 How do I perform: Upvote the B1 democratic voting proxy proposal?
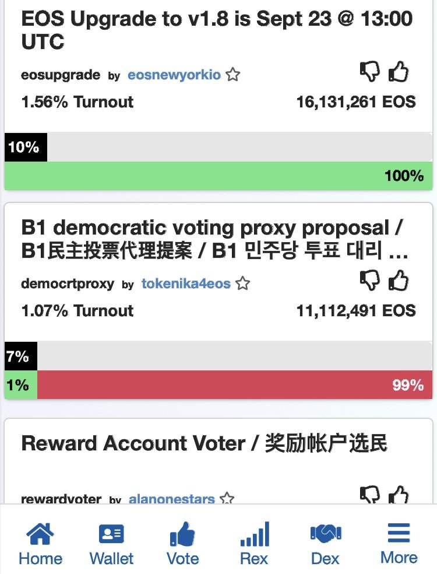coord(399,282)
